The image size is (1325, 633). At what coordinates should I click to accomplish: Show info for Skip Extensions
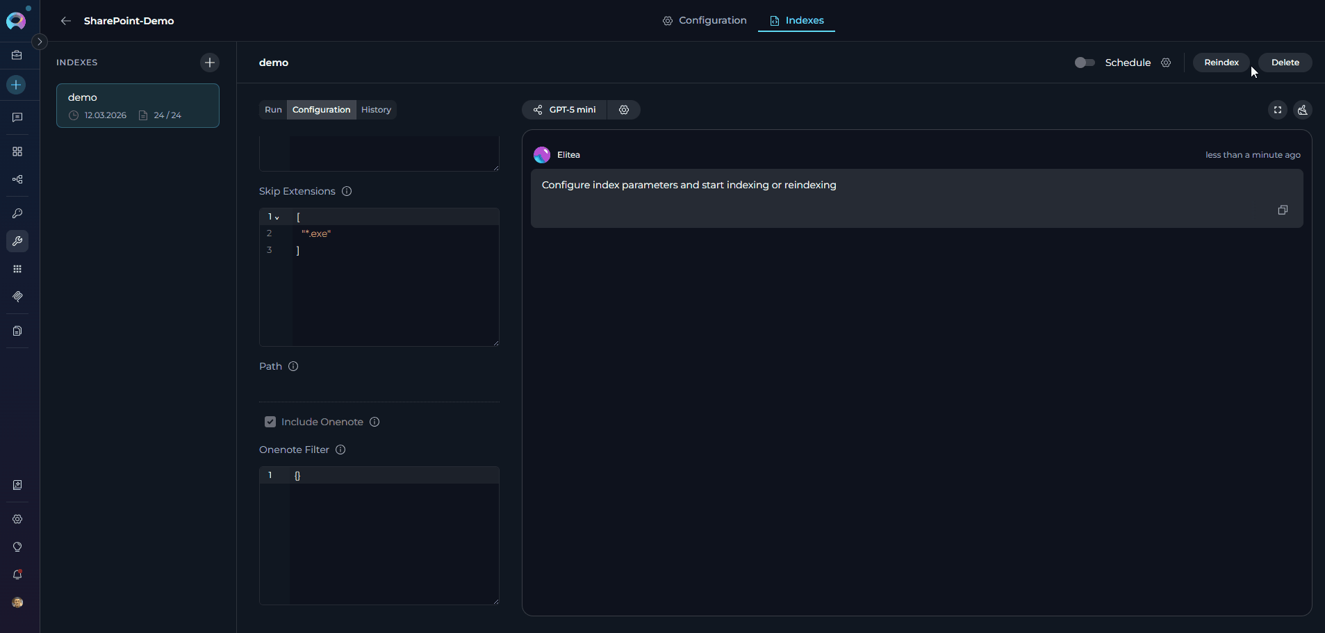[x=347, y=191]
